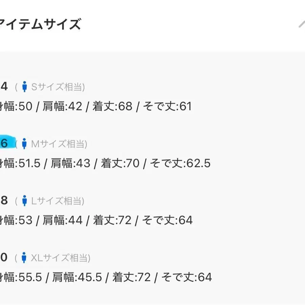
Task: Click the person icon beside XLサイズ相当
Action: pyautogui.click(x=24, y=258)
